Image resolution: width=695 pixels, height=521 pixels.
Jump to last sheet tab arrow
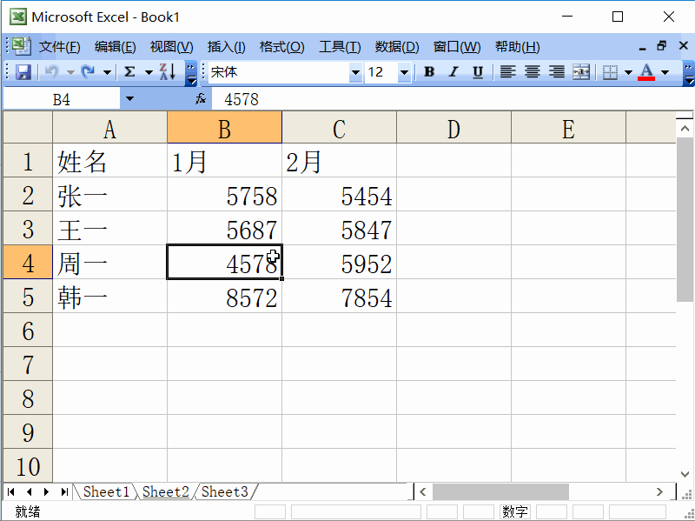click(x=64, y=491)
